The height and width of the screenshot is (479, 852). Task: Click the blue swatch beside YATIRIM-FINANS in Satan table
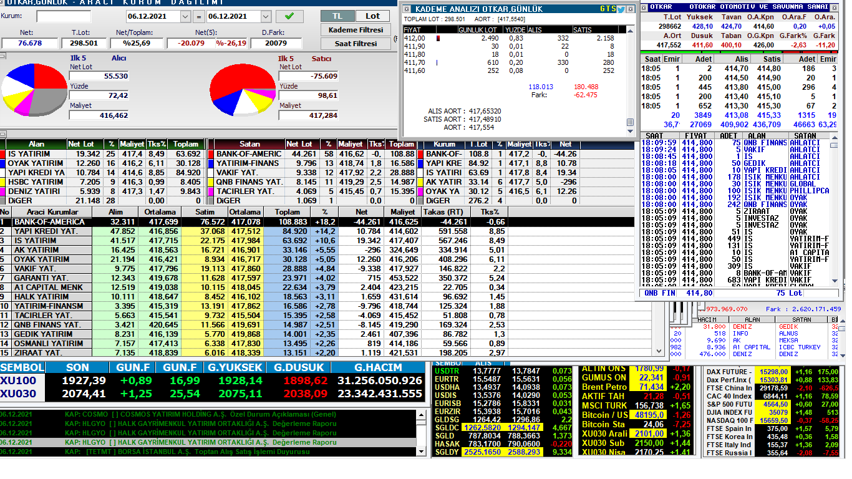211,163
